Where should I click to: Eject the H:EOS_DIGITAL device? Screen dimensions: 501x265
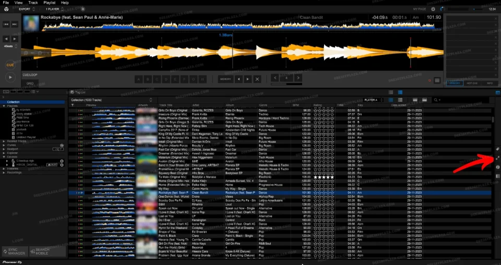pos(62,165)
